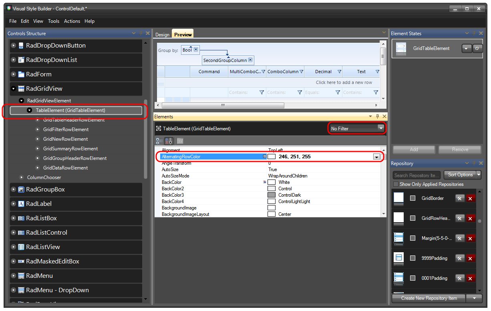Click the code brackets button for GridTableElement
This screenshot has height=311, width=491.
click(x=477, y=48)
